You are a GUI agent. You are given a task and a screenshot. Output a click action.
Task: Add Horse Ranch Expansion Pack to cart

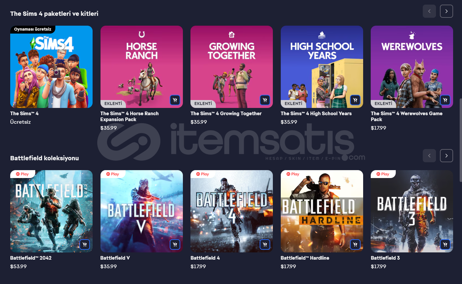pyautogui.click(x=175, y=100)
